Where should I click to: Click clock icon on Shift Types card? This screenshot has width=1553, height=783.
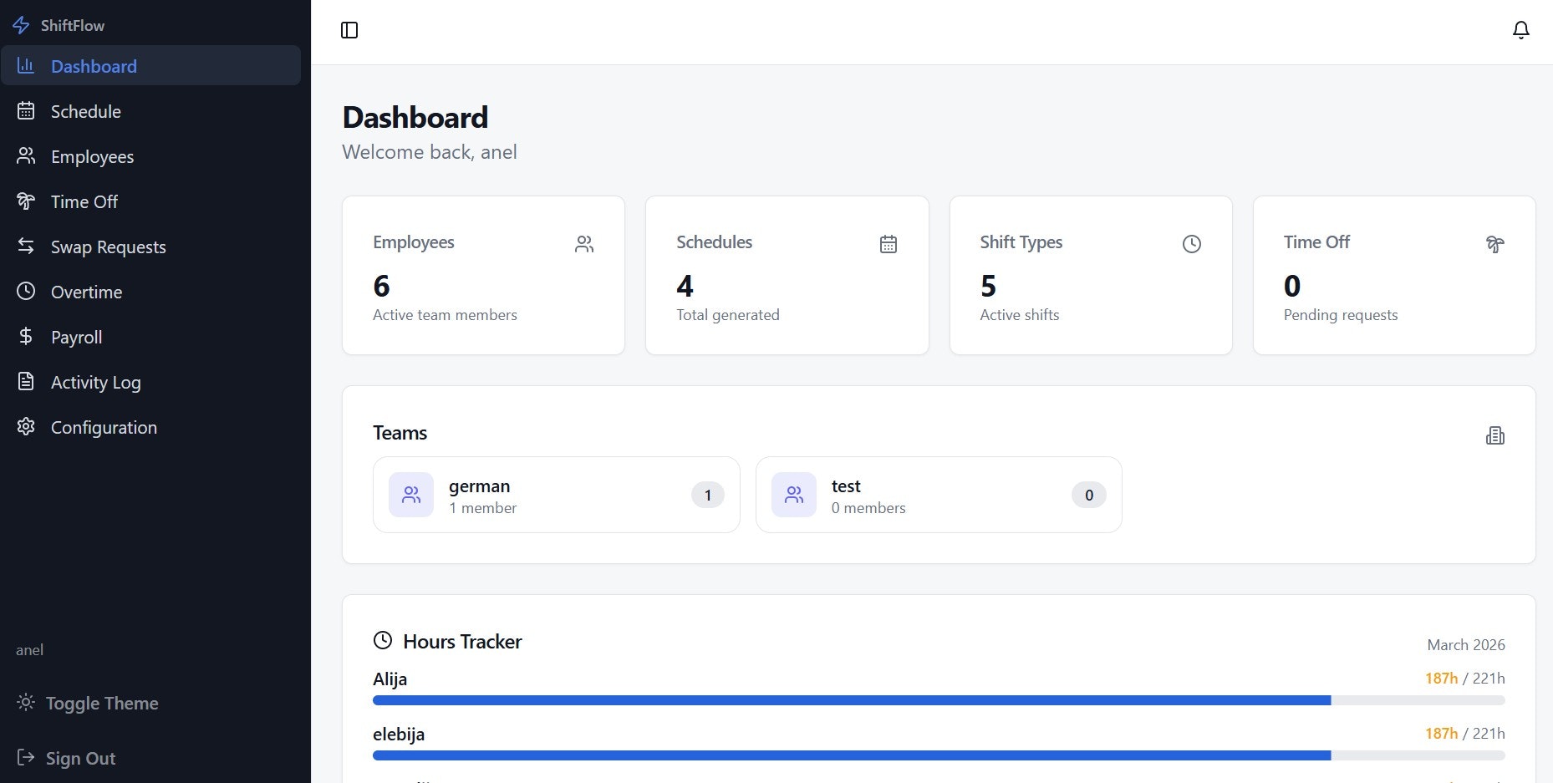tap(1192, 244)
